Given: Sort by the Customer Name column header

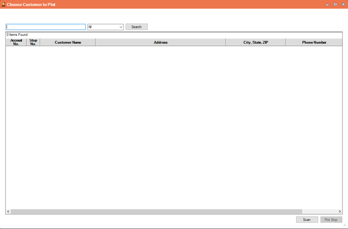Looking at the screenshot, I should pos(68,42).
